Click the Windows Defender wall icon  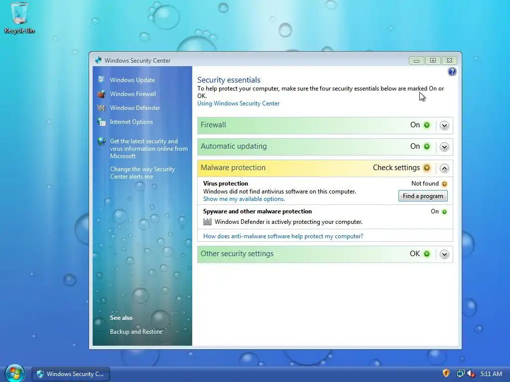point(101,108)
